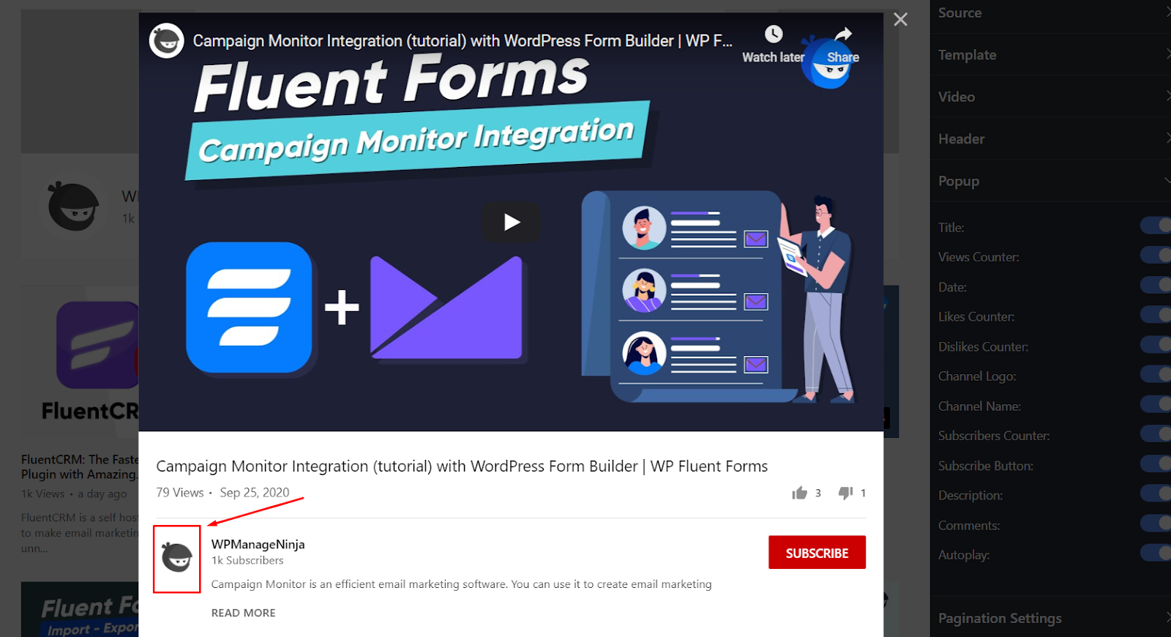This screenshot has width=1171, height=637.
Task: Toggle the Likes Counter switch
Action: 1156,315
